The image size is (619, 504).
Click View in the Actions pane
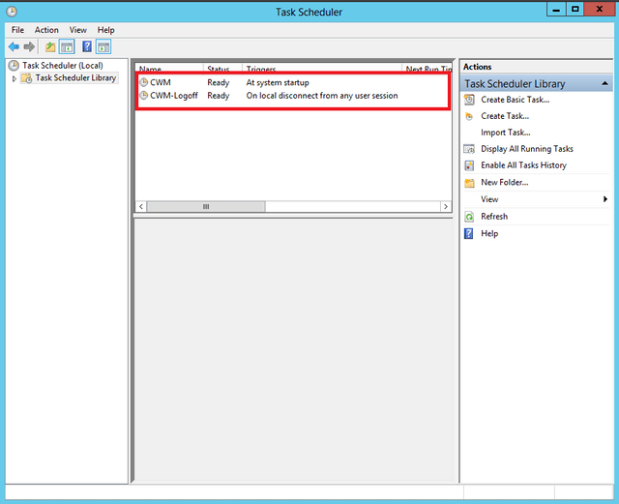pos(489,199)
